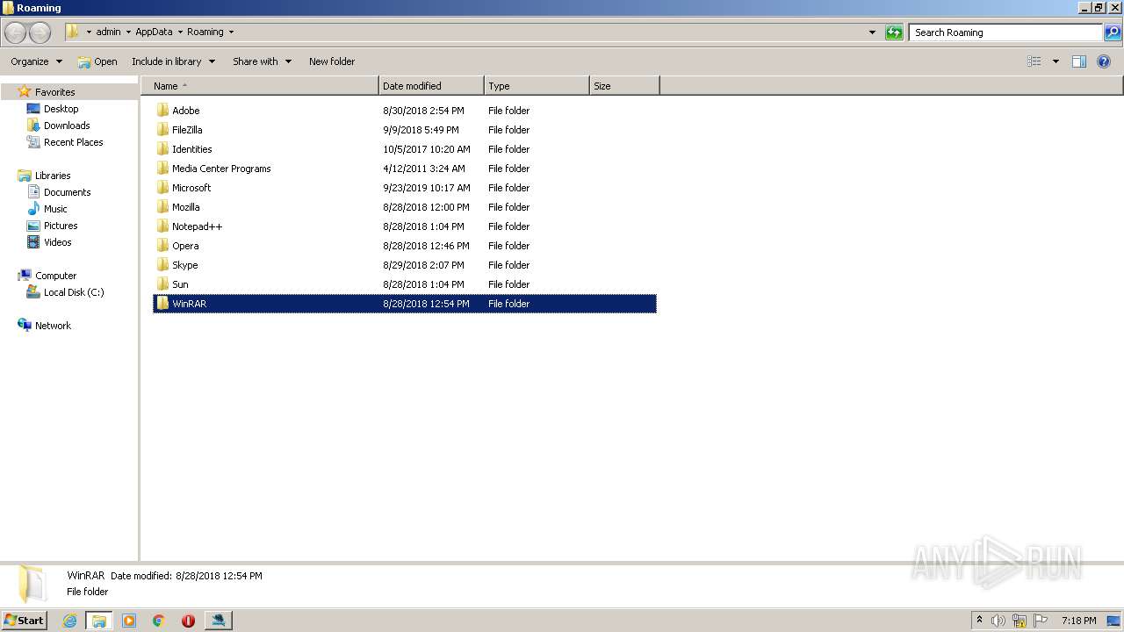The image size is (1124, 632).
Task: Sort by Type column header
Action: 537,86
